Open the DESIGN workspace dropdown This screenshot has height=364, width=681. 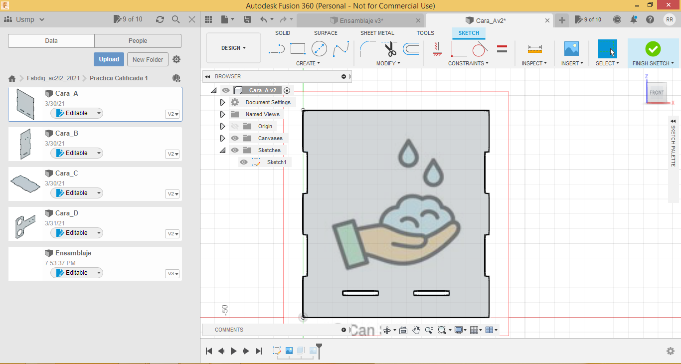(x=233, y=48)
